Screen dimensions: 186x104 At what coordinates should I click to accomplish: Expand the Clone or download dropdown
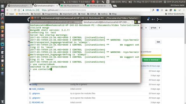(x=152, y=60)
